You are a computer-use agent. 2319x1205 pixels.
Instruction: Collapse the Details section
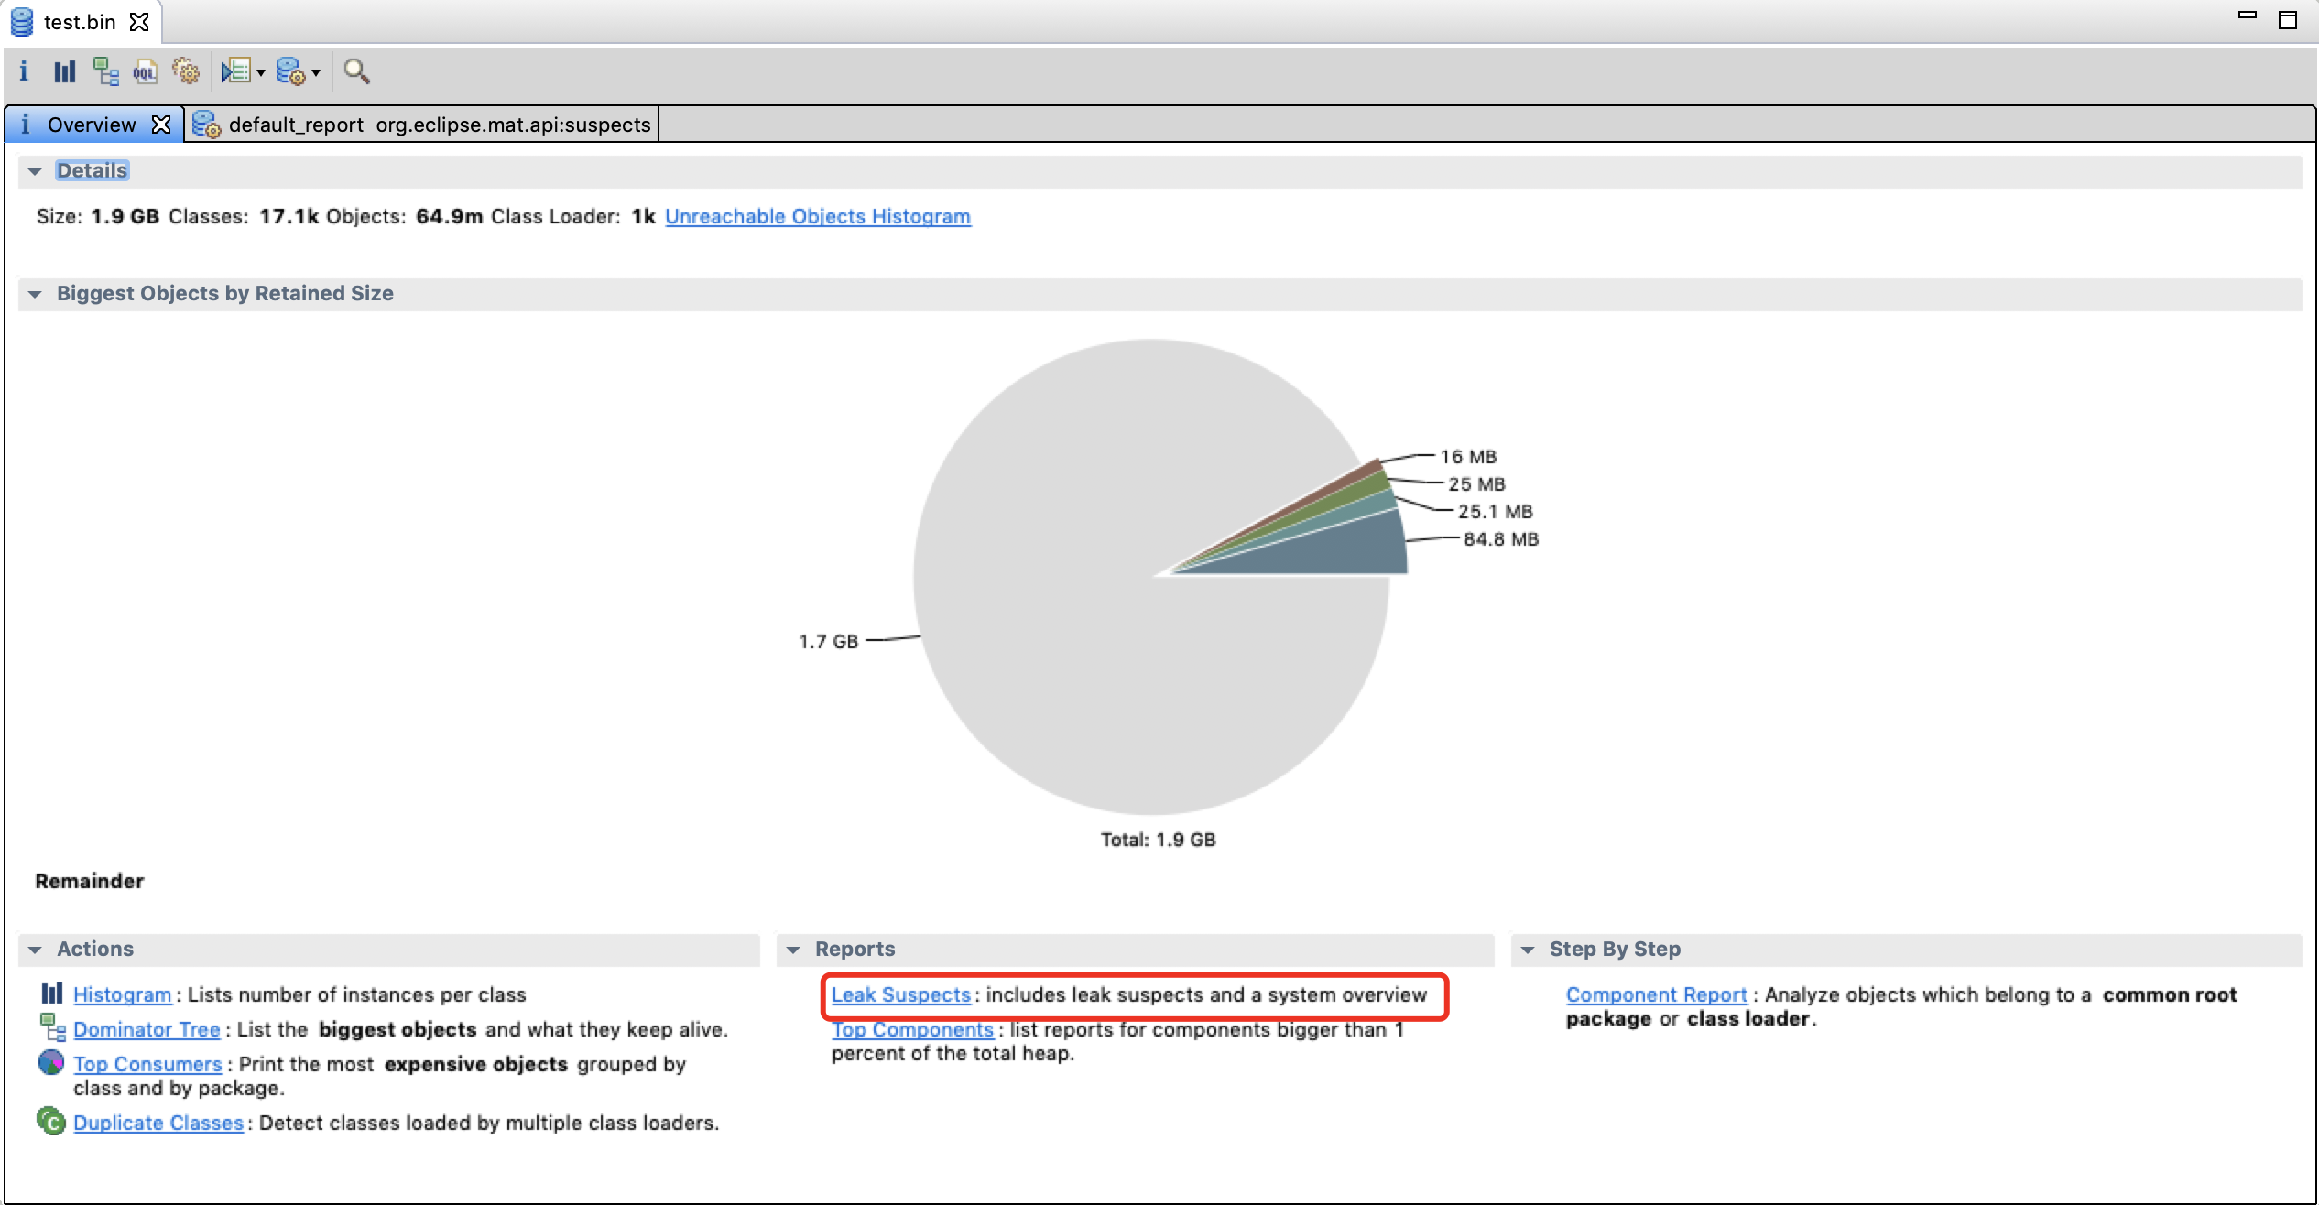pos(35,171)
